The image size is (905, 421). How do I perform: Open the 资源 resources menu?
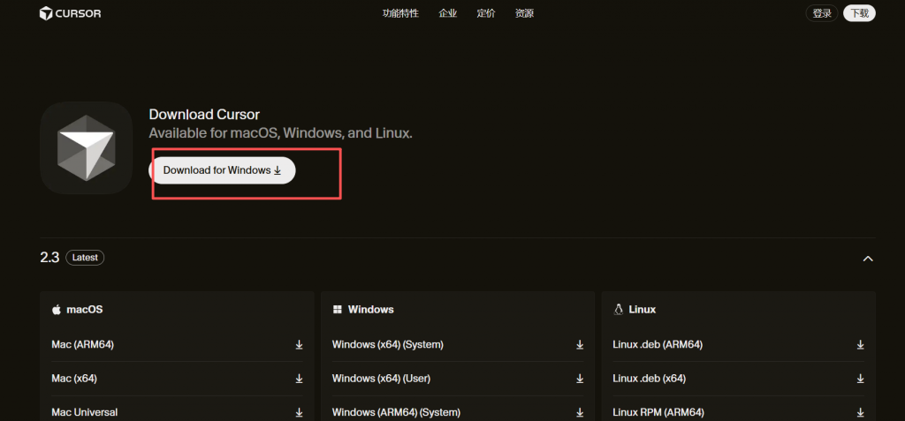(x=524, y=13)
